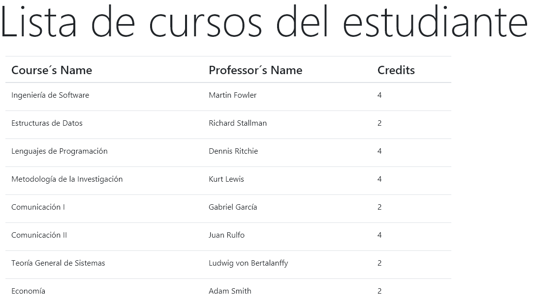Select Metodología de la Investigación course

pos(67,179)
